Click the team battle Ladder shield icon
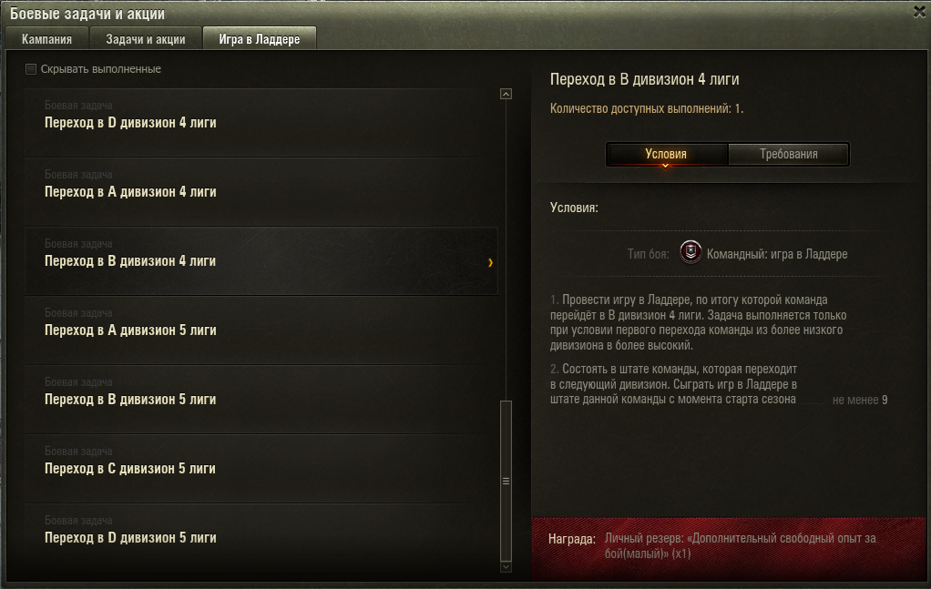Viewport: 931px width, 589px height. pos(691,253)
